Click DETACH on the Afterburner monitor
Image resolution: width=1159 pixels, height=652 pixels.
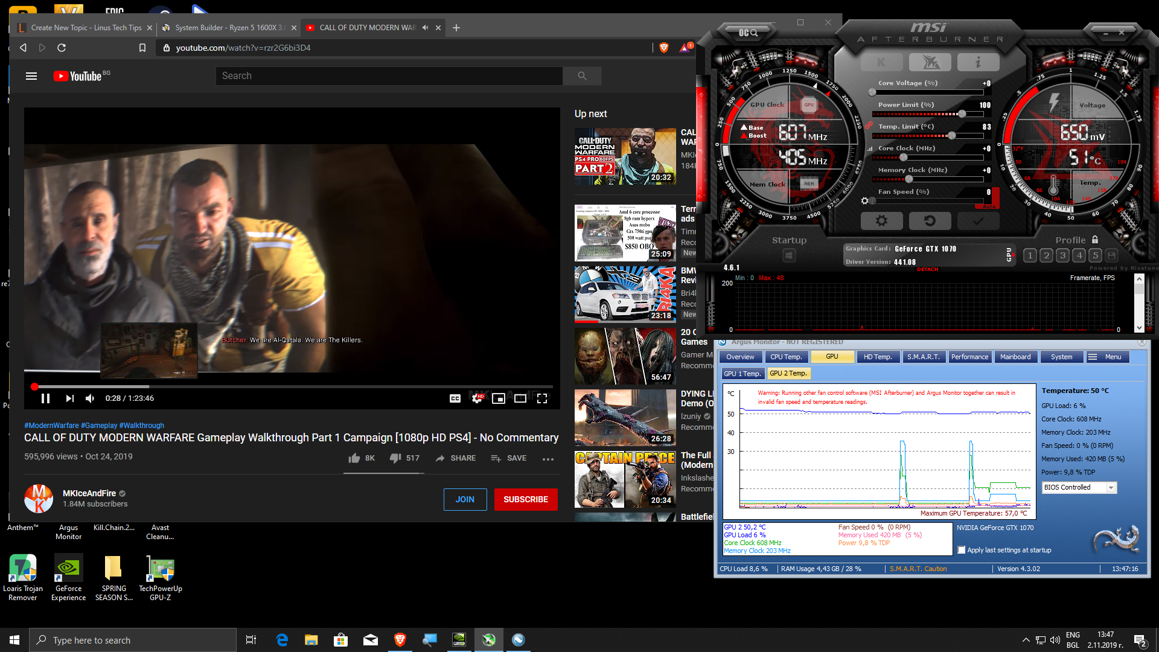click(x=927, y=270)
